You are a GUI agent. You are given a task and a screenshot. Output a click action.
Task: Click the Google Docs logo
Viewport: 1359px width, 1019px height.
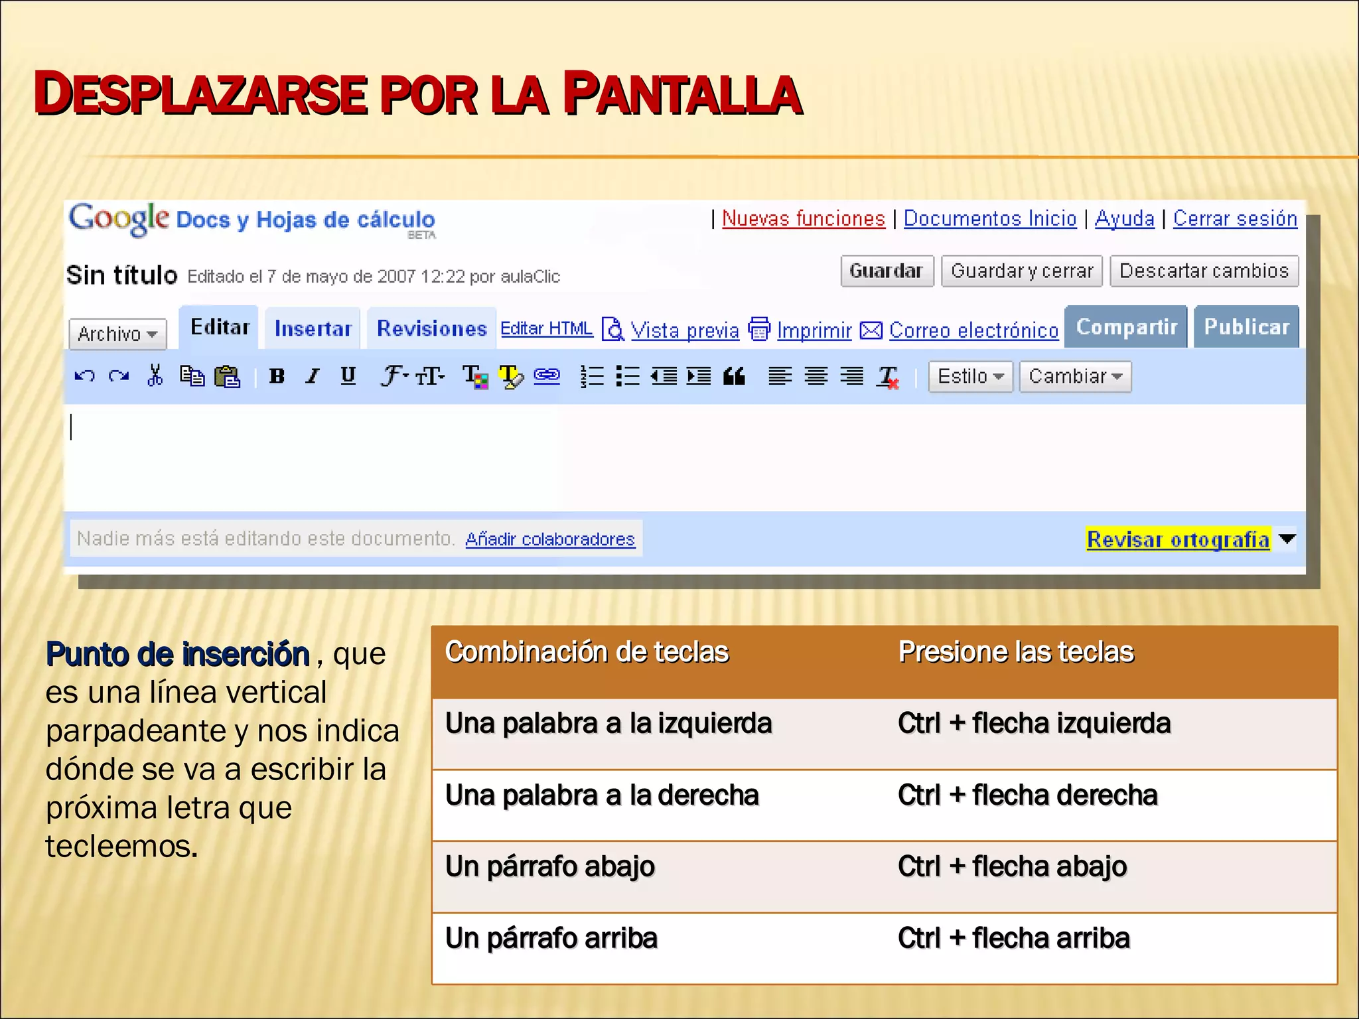pyautogui.click(x=252, y=220)
